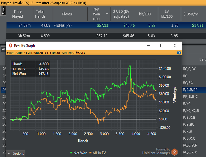This screenshot has height=157, width=206.
Task: Maximize the Results Graph window
Action: [x=162, y=46]
